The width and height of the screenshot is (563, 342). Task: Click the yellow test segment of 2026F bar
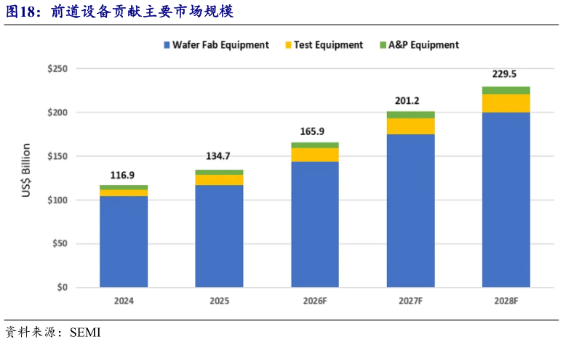[x=315, y=155]
